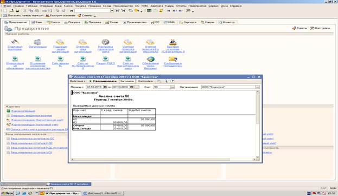The height and width of the screenshot is (196, 338).
Task: Switch to the Производство tab
Action: coord(135,22)
